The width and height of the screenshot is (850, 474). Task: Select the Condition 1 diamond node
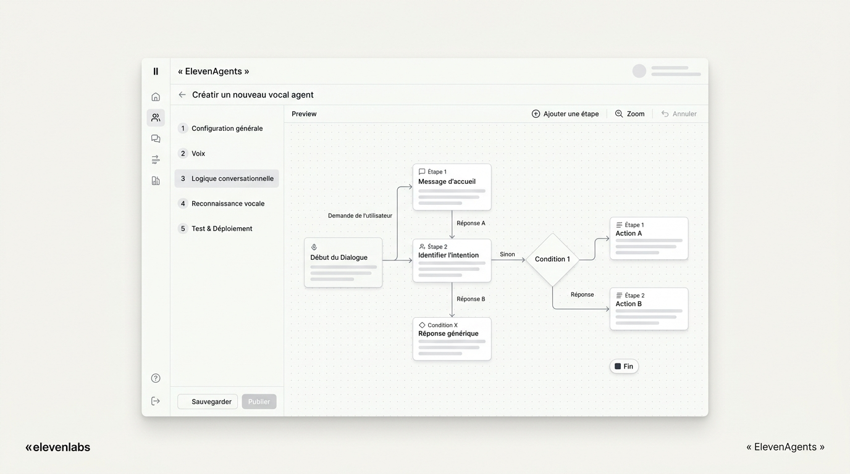pos(552,260)
